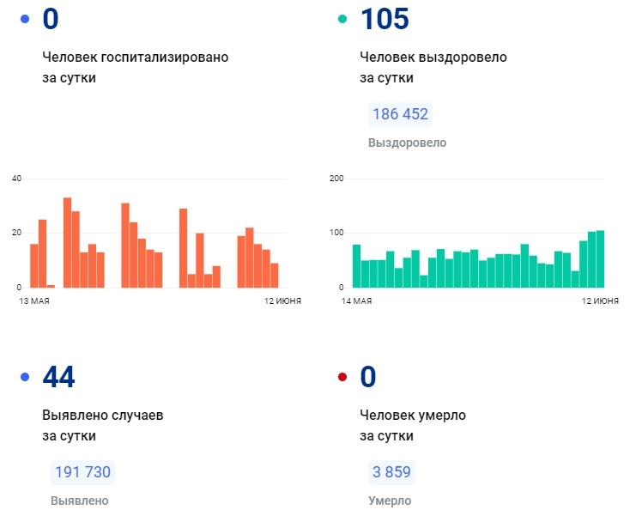This screenshot has height=510, width=642.
Task: Click the large number 105
Action: tap(385, 19)
